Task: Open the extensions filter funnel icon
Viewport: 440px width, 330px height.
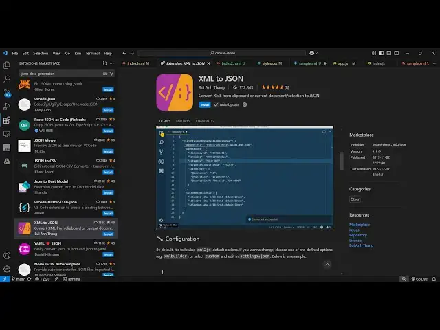Action: [111, 74]
